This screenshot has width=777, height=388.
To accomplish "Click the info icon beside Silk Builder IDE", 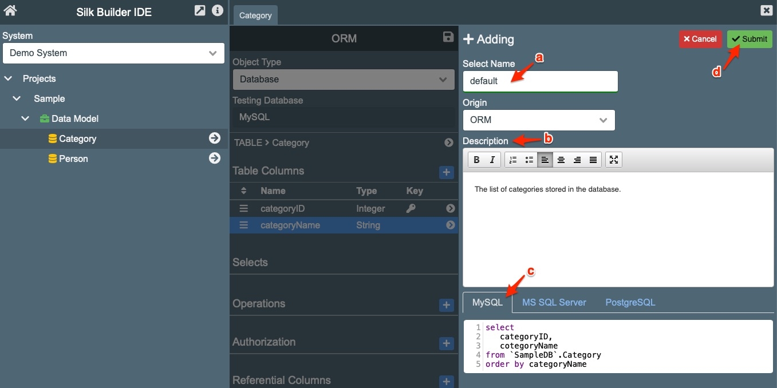I will pos(217,10).
